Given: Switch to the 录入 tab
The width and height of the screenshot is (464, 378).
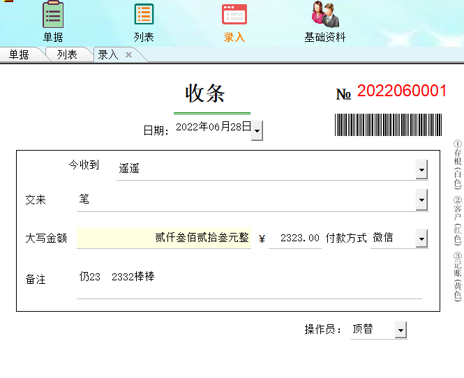Looking at the screenshot, I should [x=108, y=55].
